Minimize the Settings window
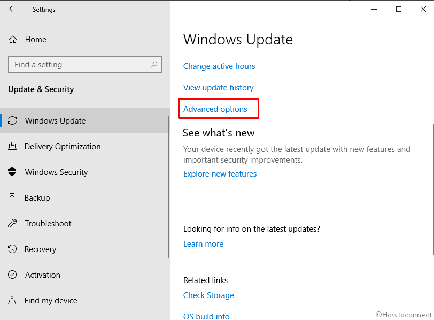 [374, 9]
